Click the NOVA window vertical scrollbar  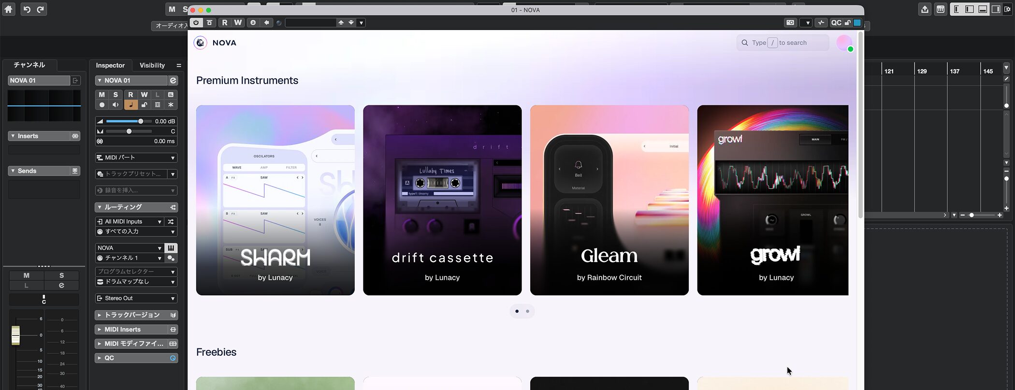click(x=860, y=126)
